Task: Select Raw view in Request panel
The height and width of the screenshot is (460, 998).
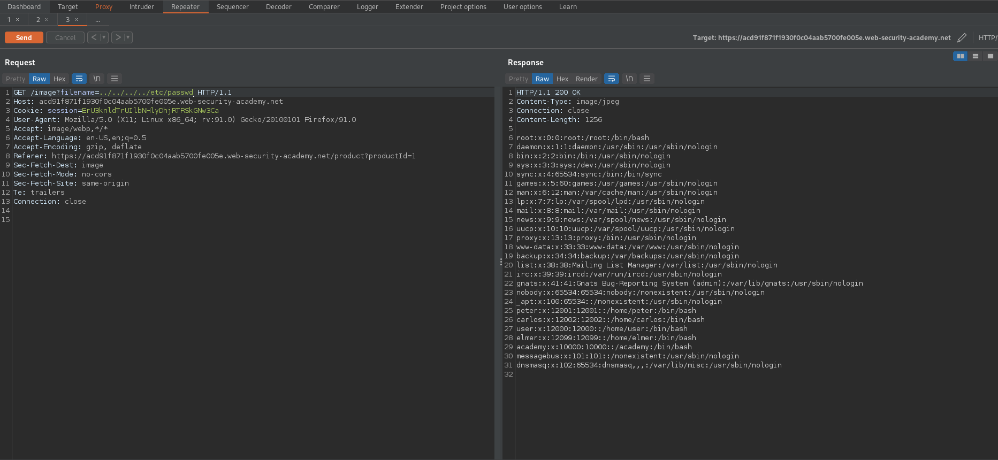Action: (x=39, y=79)
